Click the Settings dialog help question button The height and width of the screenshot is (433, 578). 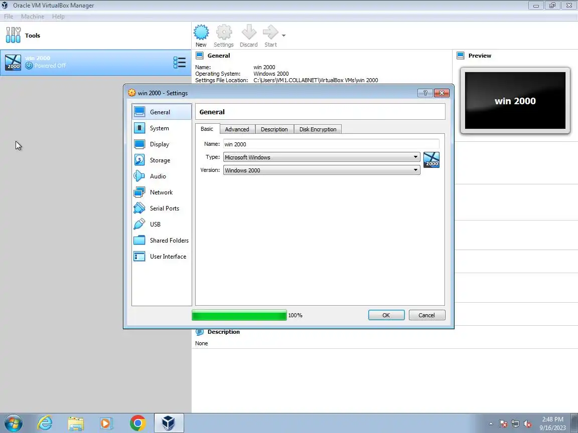425,93
